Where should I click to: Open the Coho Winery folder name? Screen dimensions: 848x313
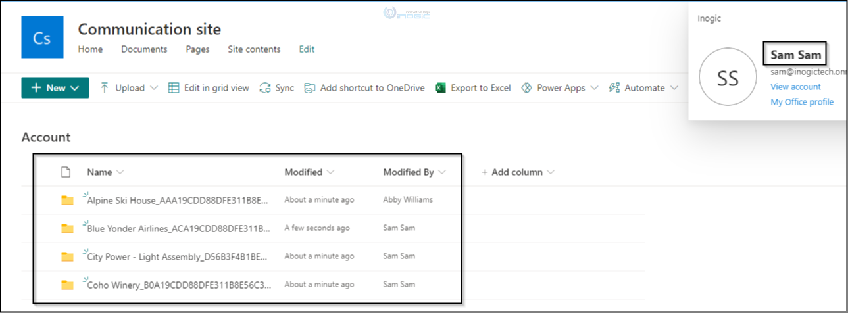pos(179,285)
